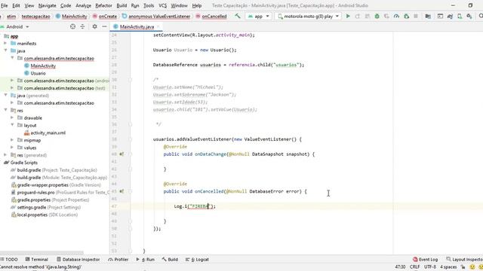Expand res (generated) folder
483x271 pixels.
click(x=5, y=155)
